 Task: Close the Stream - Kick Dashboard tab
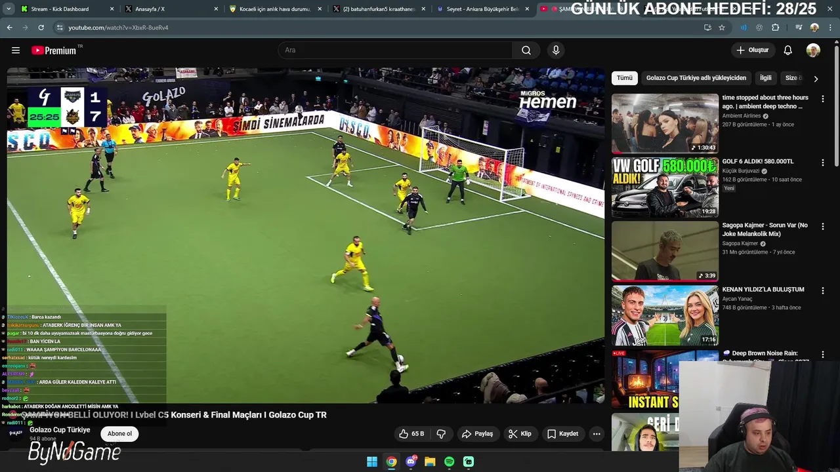click(112, 9)
